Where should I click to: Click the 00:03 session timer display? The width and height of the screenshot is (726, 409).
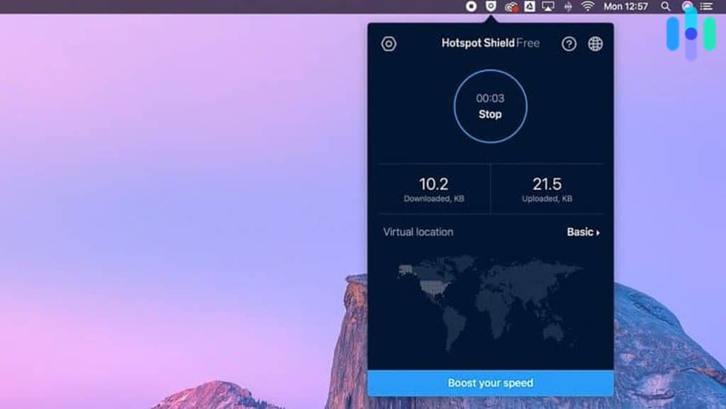tap(490, 98)
